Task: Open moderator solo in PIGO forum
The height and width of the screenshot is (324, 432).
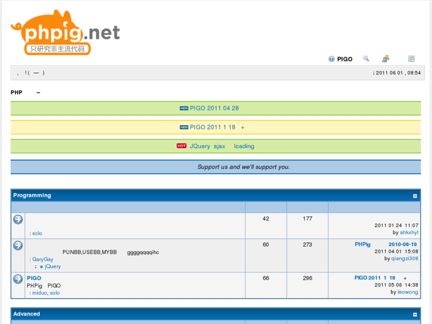Action: [55, 293]
